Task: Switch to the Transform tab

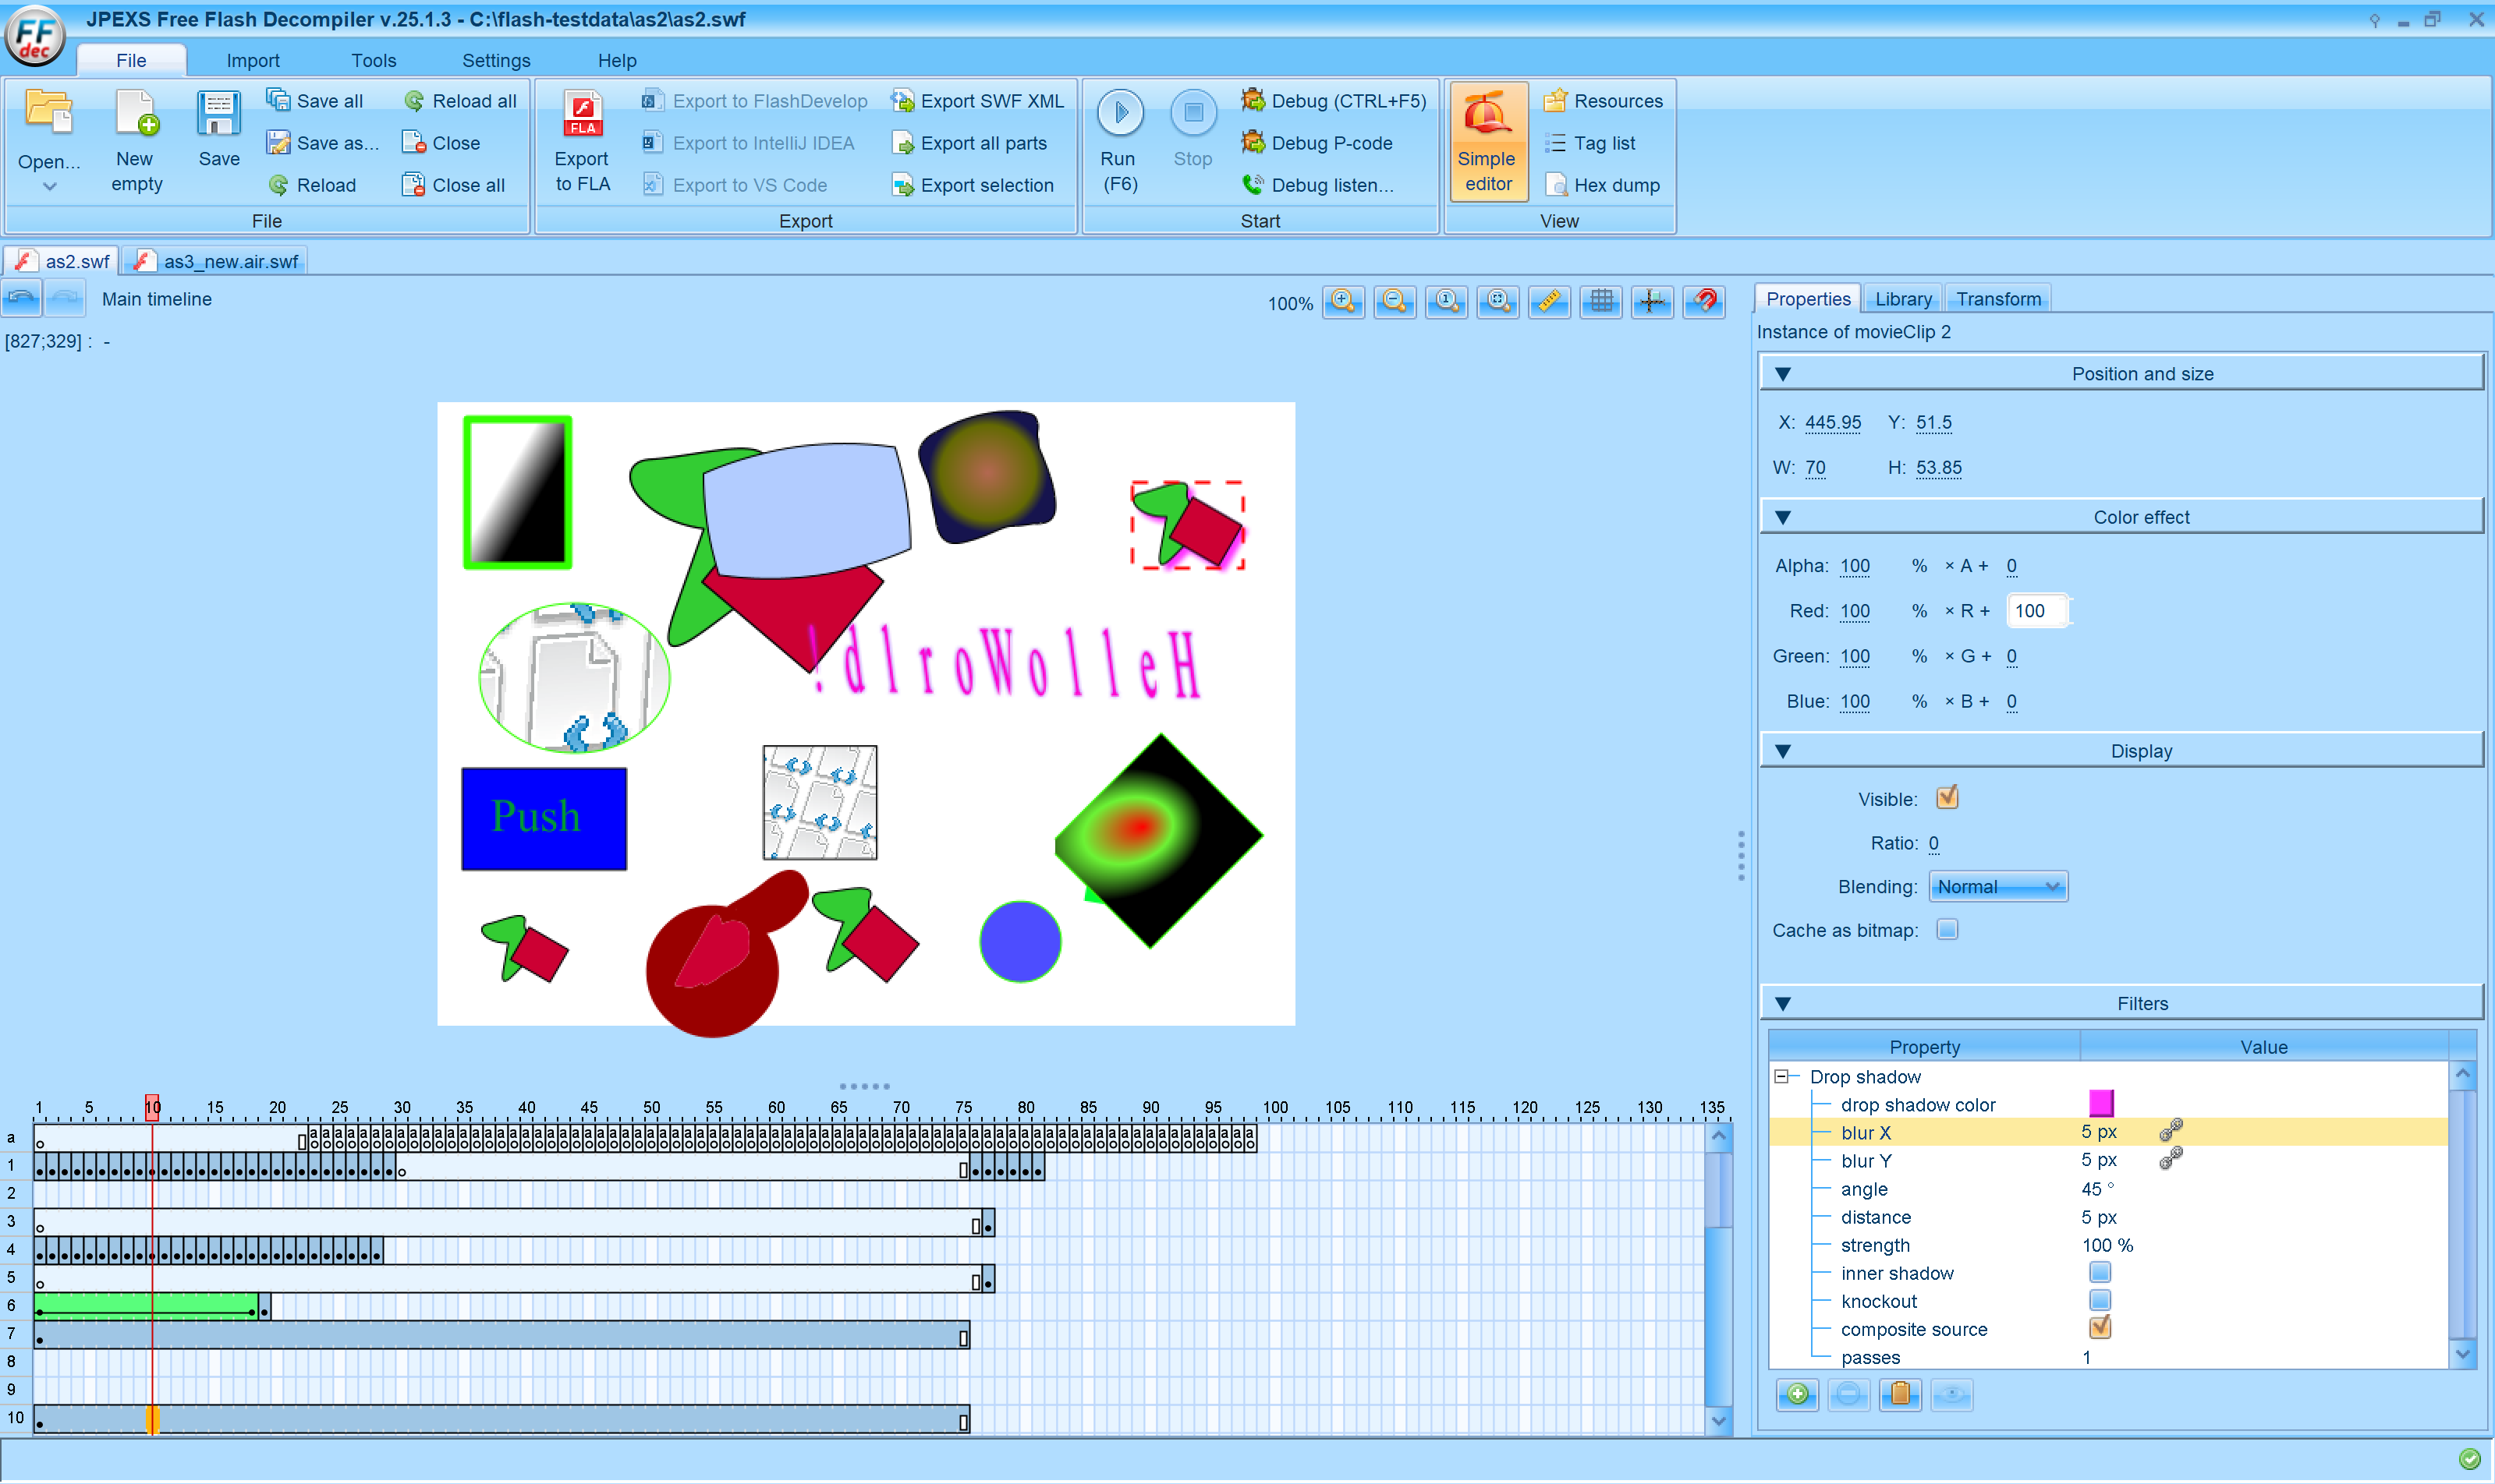Action: click(x=1998, y=299)
